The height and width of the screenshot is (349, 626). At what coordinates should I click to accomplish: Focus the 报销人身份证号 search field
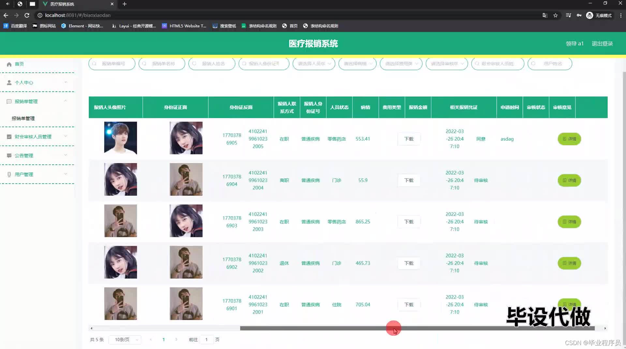[x=264, y=64]
